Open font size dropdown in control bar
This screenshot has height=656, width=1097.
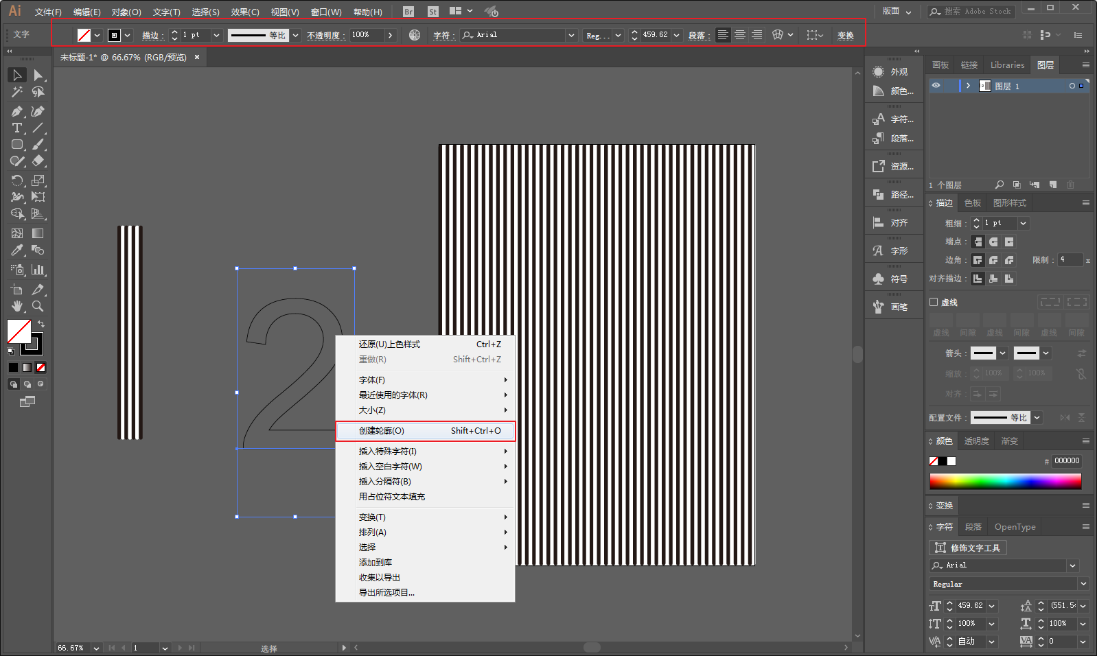[676, 35]
